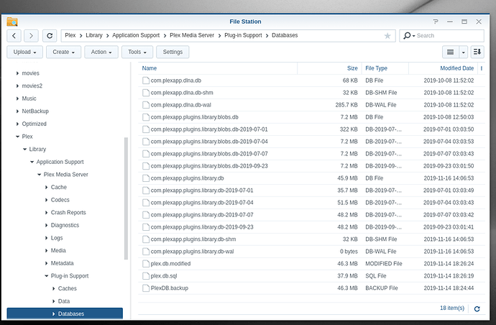Expand the Music folder arrow
The height and width of the screenshot is (325, 496).
17,99
